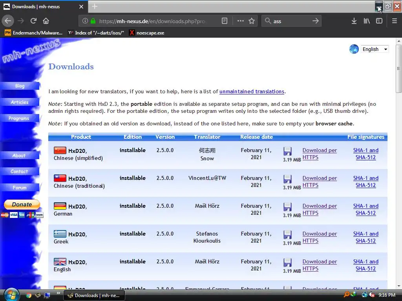Open the Programs sidebar menu item
This screenshot has width=402, height=301.
20,118
